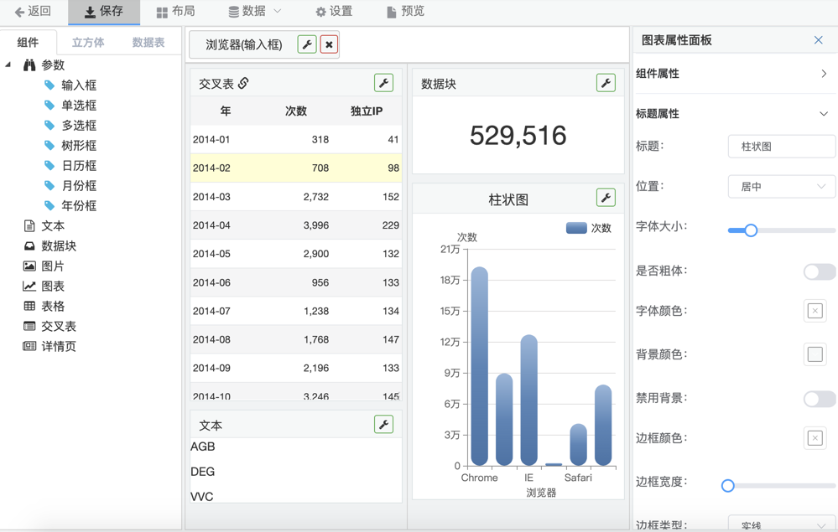
Task: Collapse the 标题属性 section
Action: (735, 114)
